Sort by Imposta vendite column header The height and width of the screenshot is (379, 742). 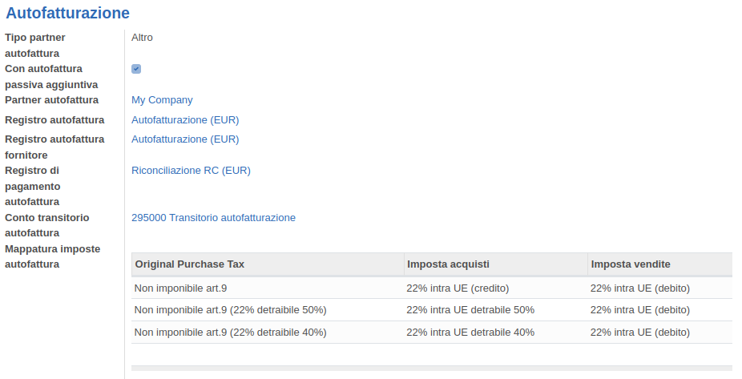[631, 264]
